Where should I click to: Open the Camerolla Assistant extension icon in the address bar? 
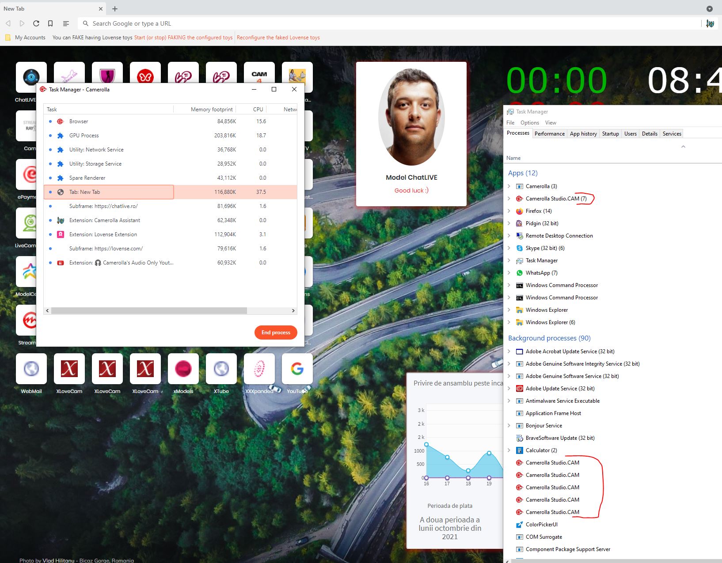[710, 23]
